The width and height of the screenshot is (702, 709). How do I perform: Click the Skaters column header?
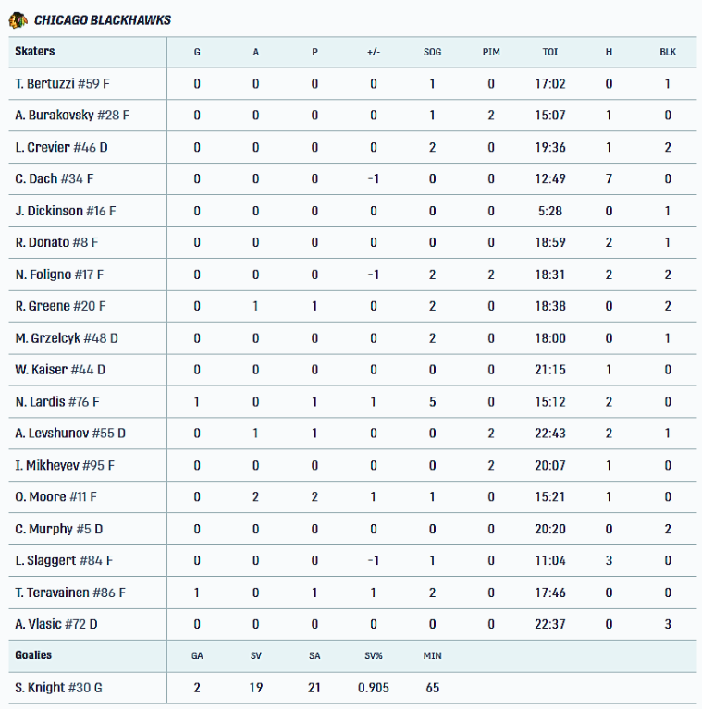(35, 52)
